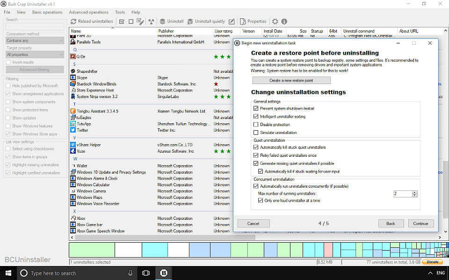This screenshot has height=280, width=449.
Task: Select the vShare Helper icon
Action: click(x=73, y=145)
